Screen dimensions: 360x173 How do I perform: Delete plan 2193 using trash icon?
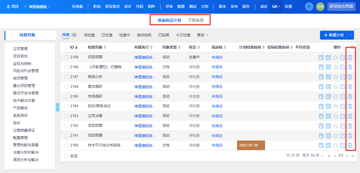(x=350, y=116)
